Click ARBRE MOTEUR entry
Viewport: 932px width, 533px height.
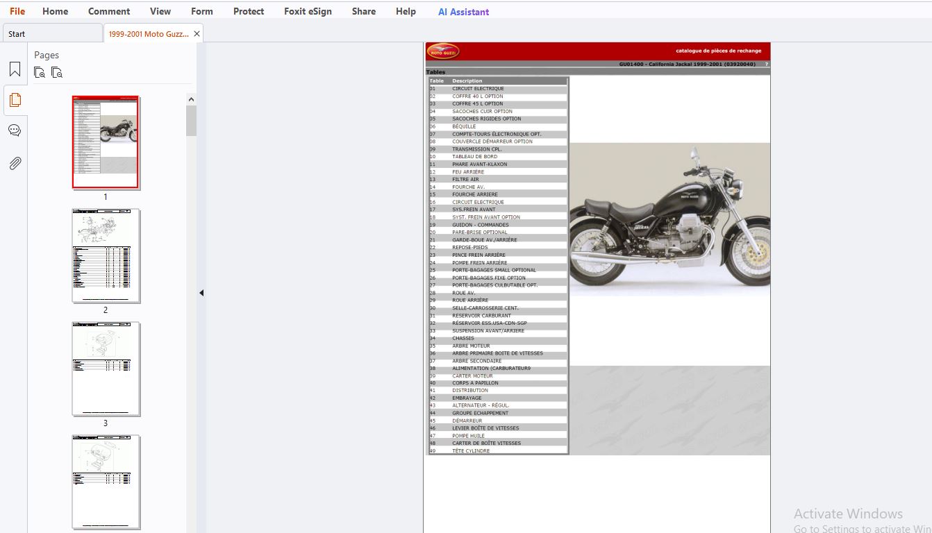[471, 346]
